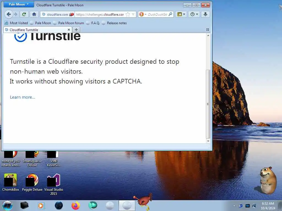Open the Pale Moon application menu
This screenshot has width=282, height=211.
coord(19,4)
